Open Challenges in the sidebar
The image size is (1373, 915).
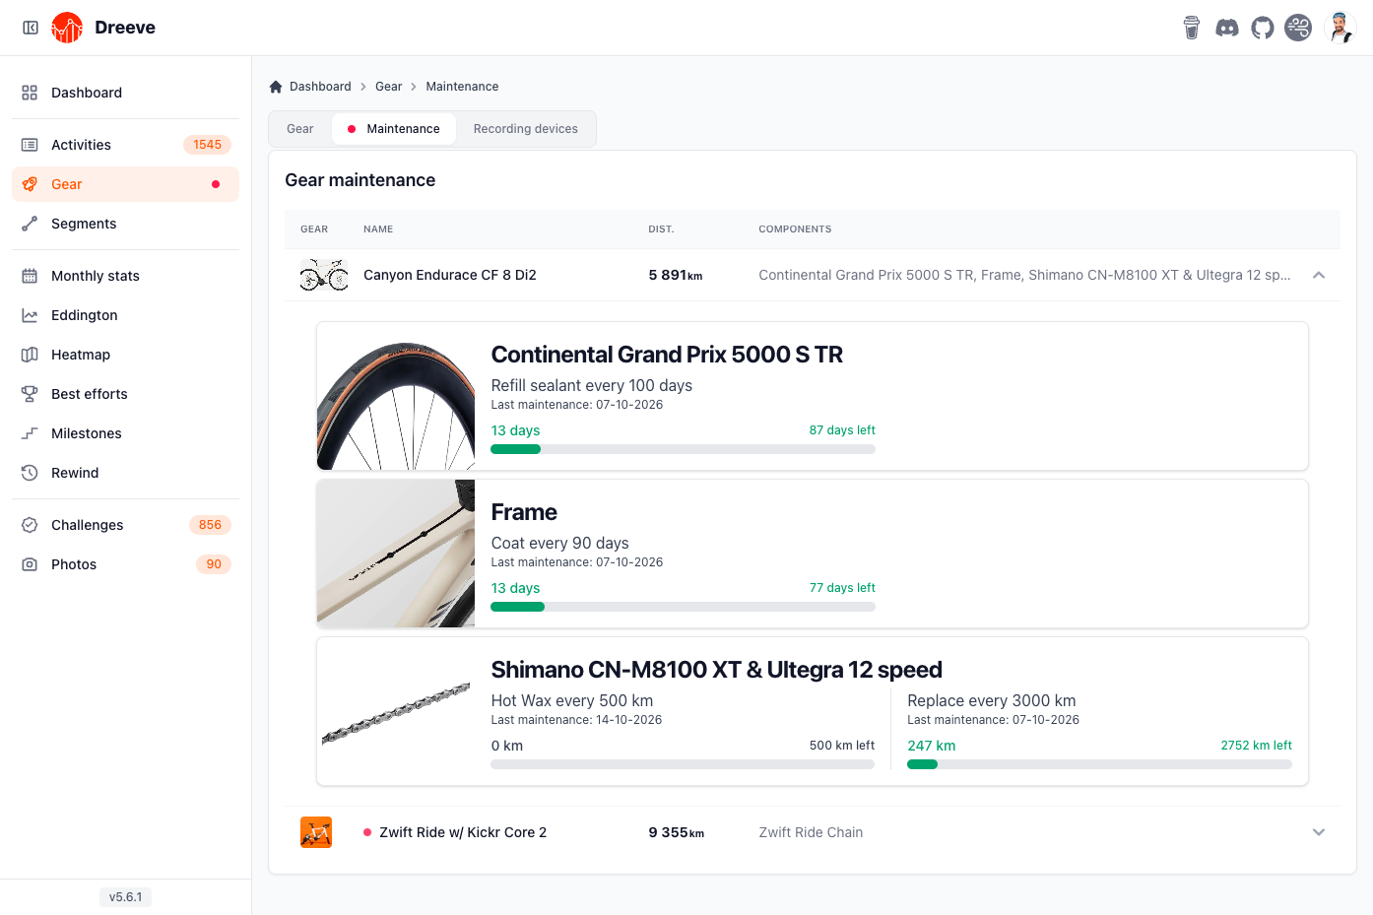[125, 525]
